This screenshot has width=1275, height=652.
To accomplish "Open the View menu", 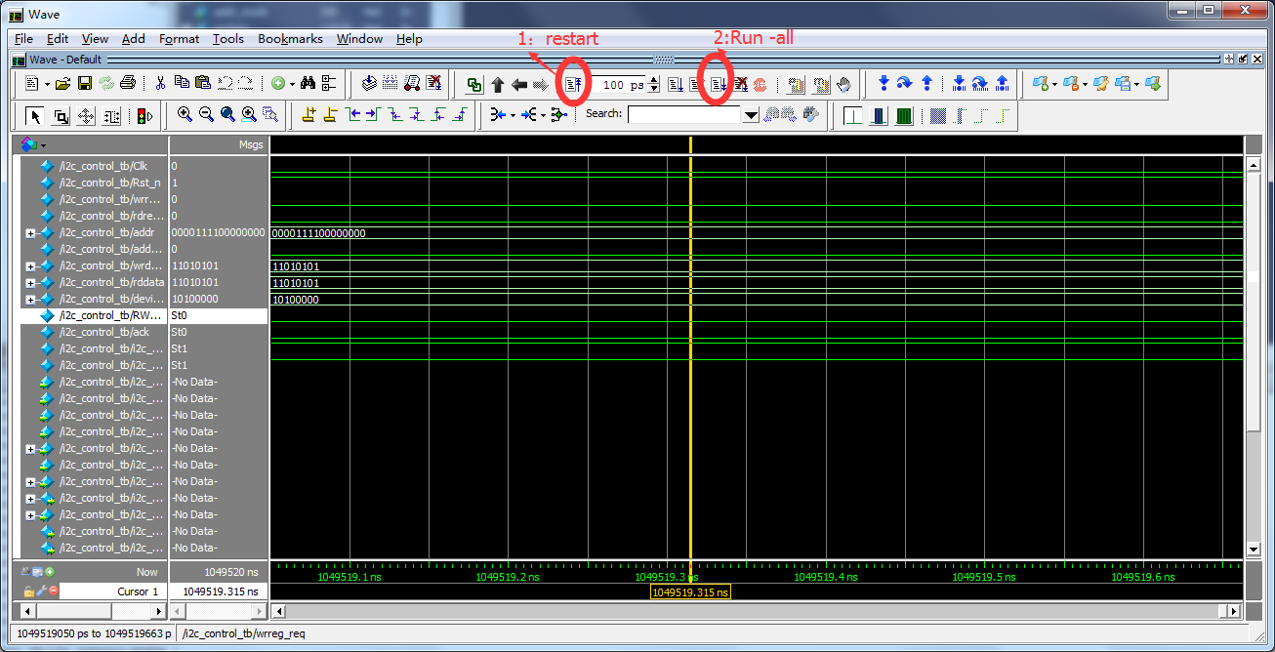I will [x=95, y=38].
